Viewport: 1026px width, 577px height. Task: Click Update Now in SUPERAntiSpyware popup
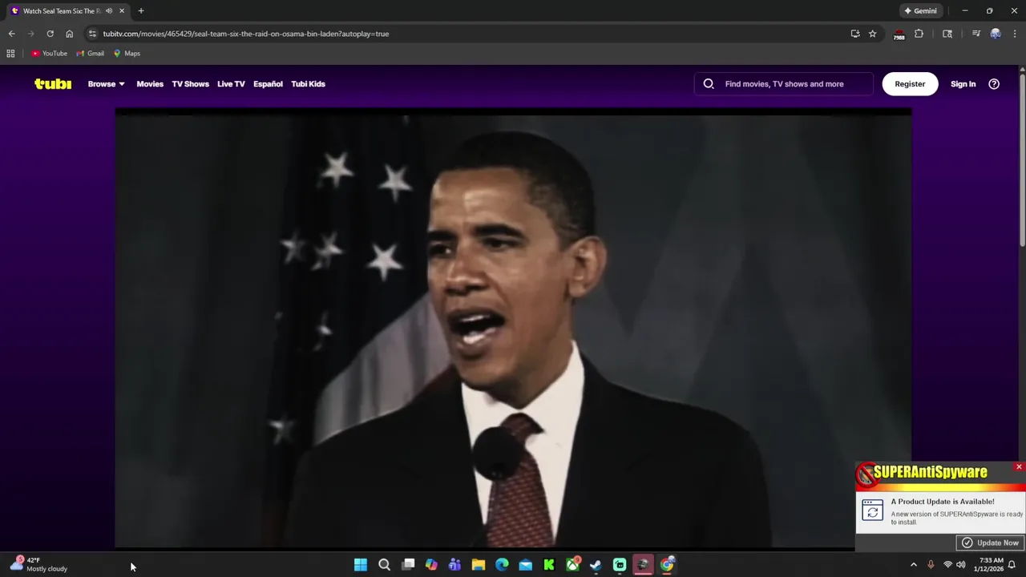pyautogui.click(x=990, y=543)
